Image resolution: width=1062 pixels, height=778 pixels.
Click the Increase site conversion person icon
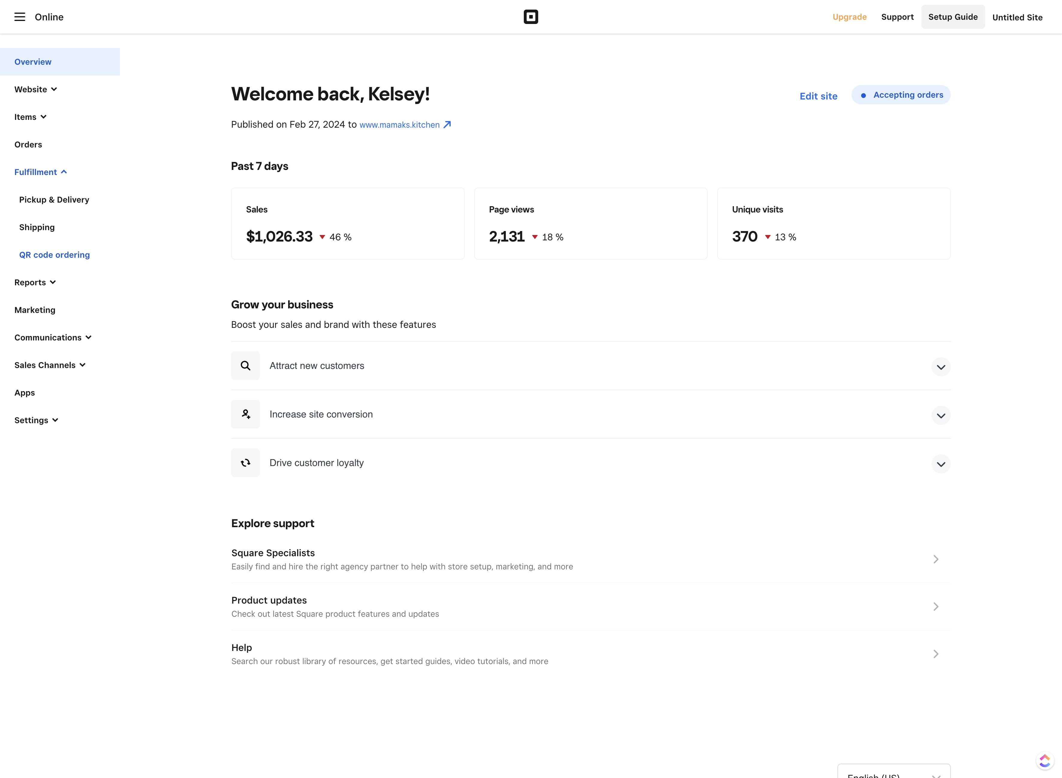pos(246,414)
